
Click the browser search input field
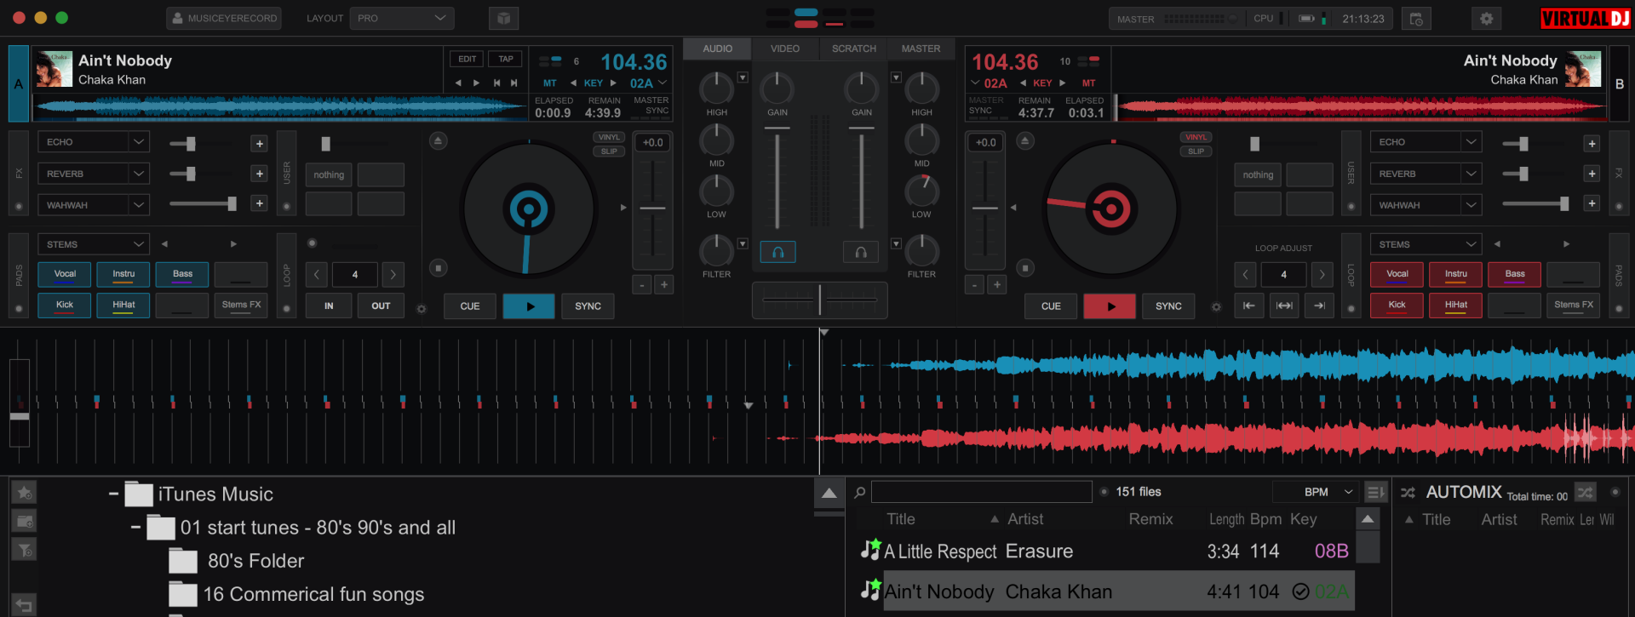[x=981, y=492]
